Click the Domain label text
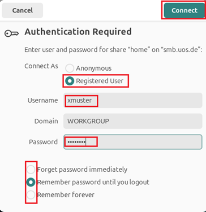Viewport: 206px width, 212px height. tap(46, 121)
